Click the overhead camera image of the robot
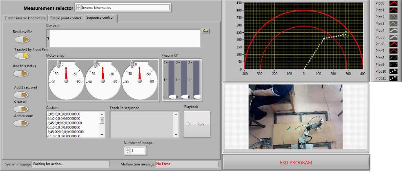This screenshot has width=402, height=182. tap(295, 117)
